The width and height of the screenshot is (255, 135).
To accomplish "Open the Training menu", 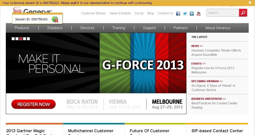I will 119,28.
